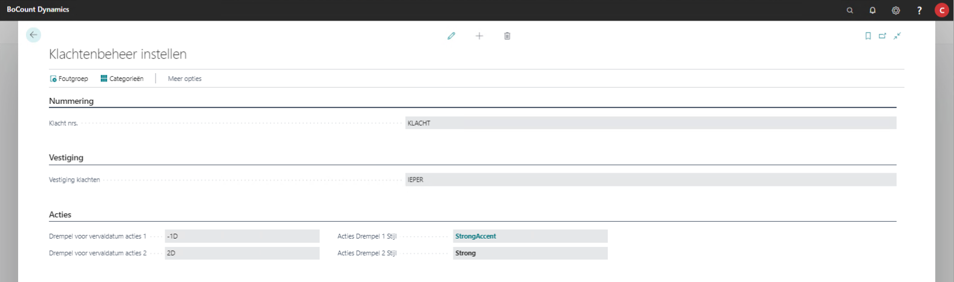The height and width of the screenshot is (282, 954).
Task: Open the notifications bell
Action: coord(872,10)
